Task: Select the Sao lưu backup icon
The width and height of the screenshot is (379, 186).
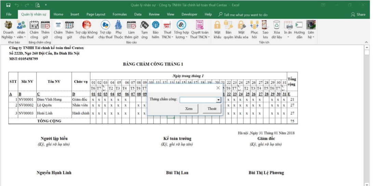Action: pyautogui.click(x=265, y=25)
